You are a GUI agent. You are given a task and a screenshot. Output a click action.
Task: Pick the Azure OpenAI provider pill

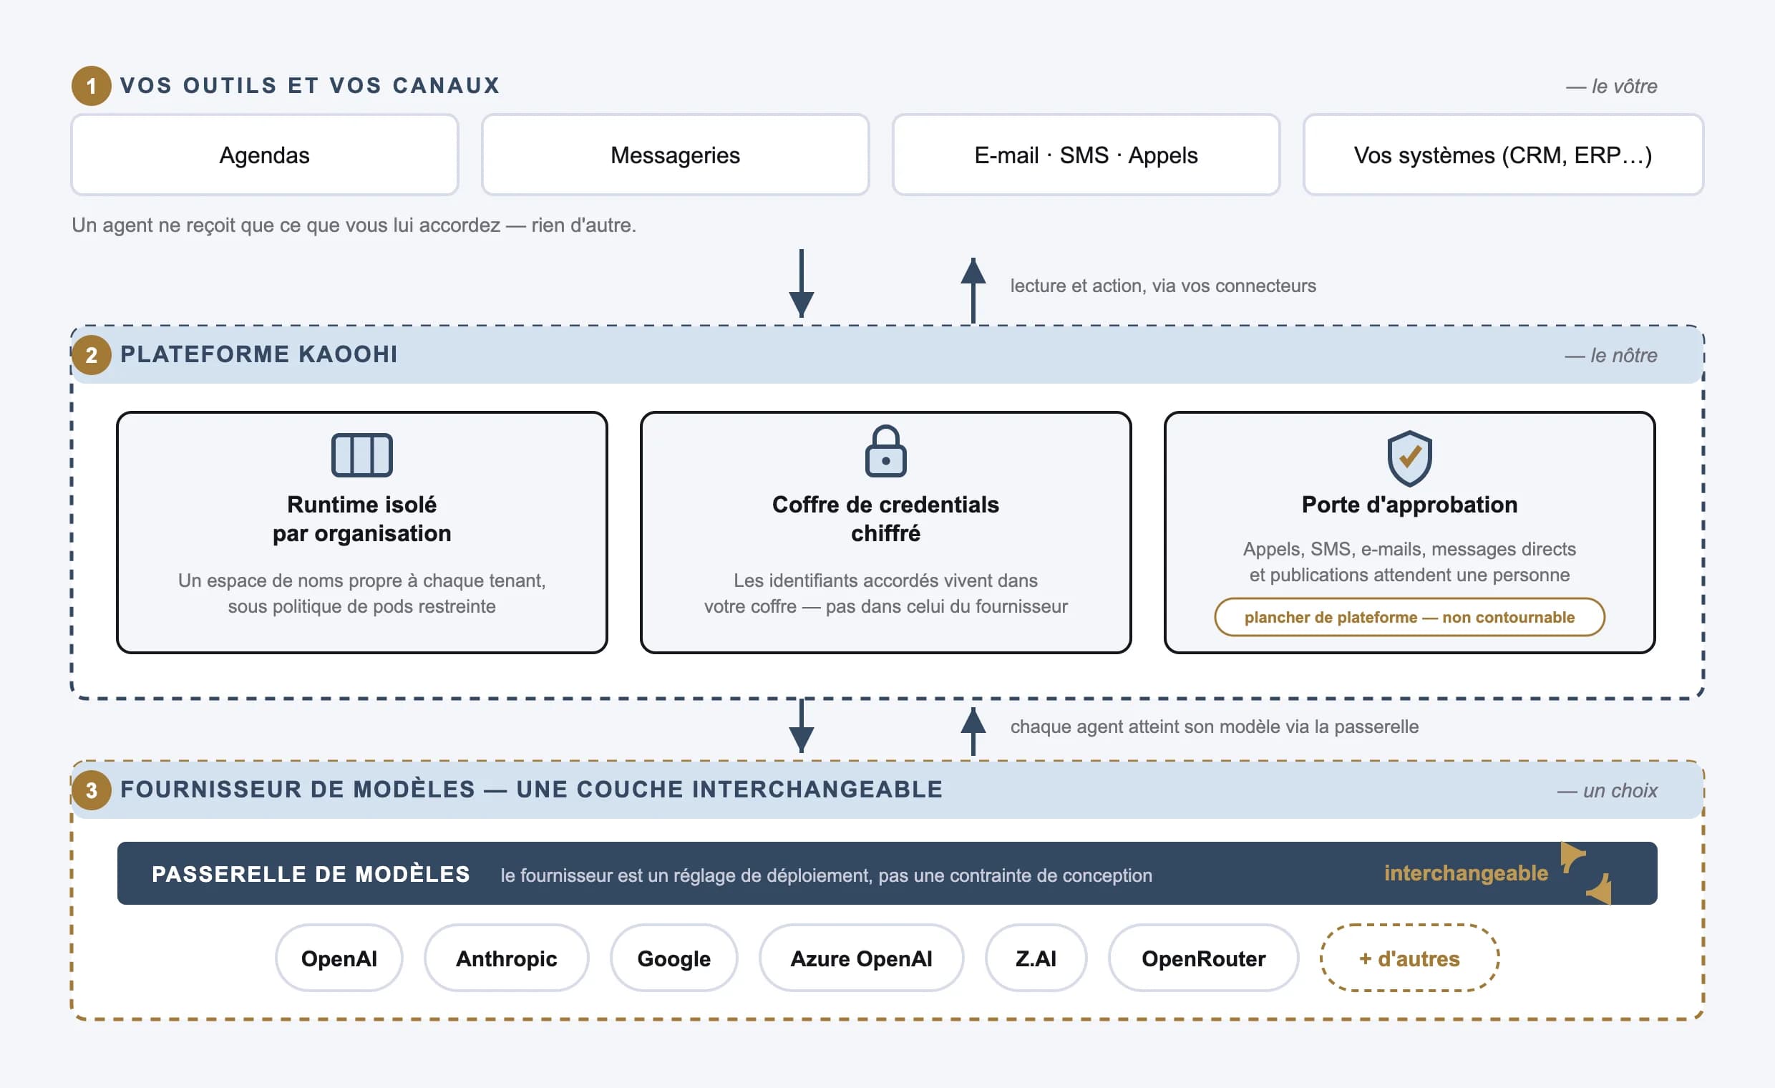[x=861, y=958]
